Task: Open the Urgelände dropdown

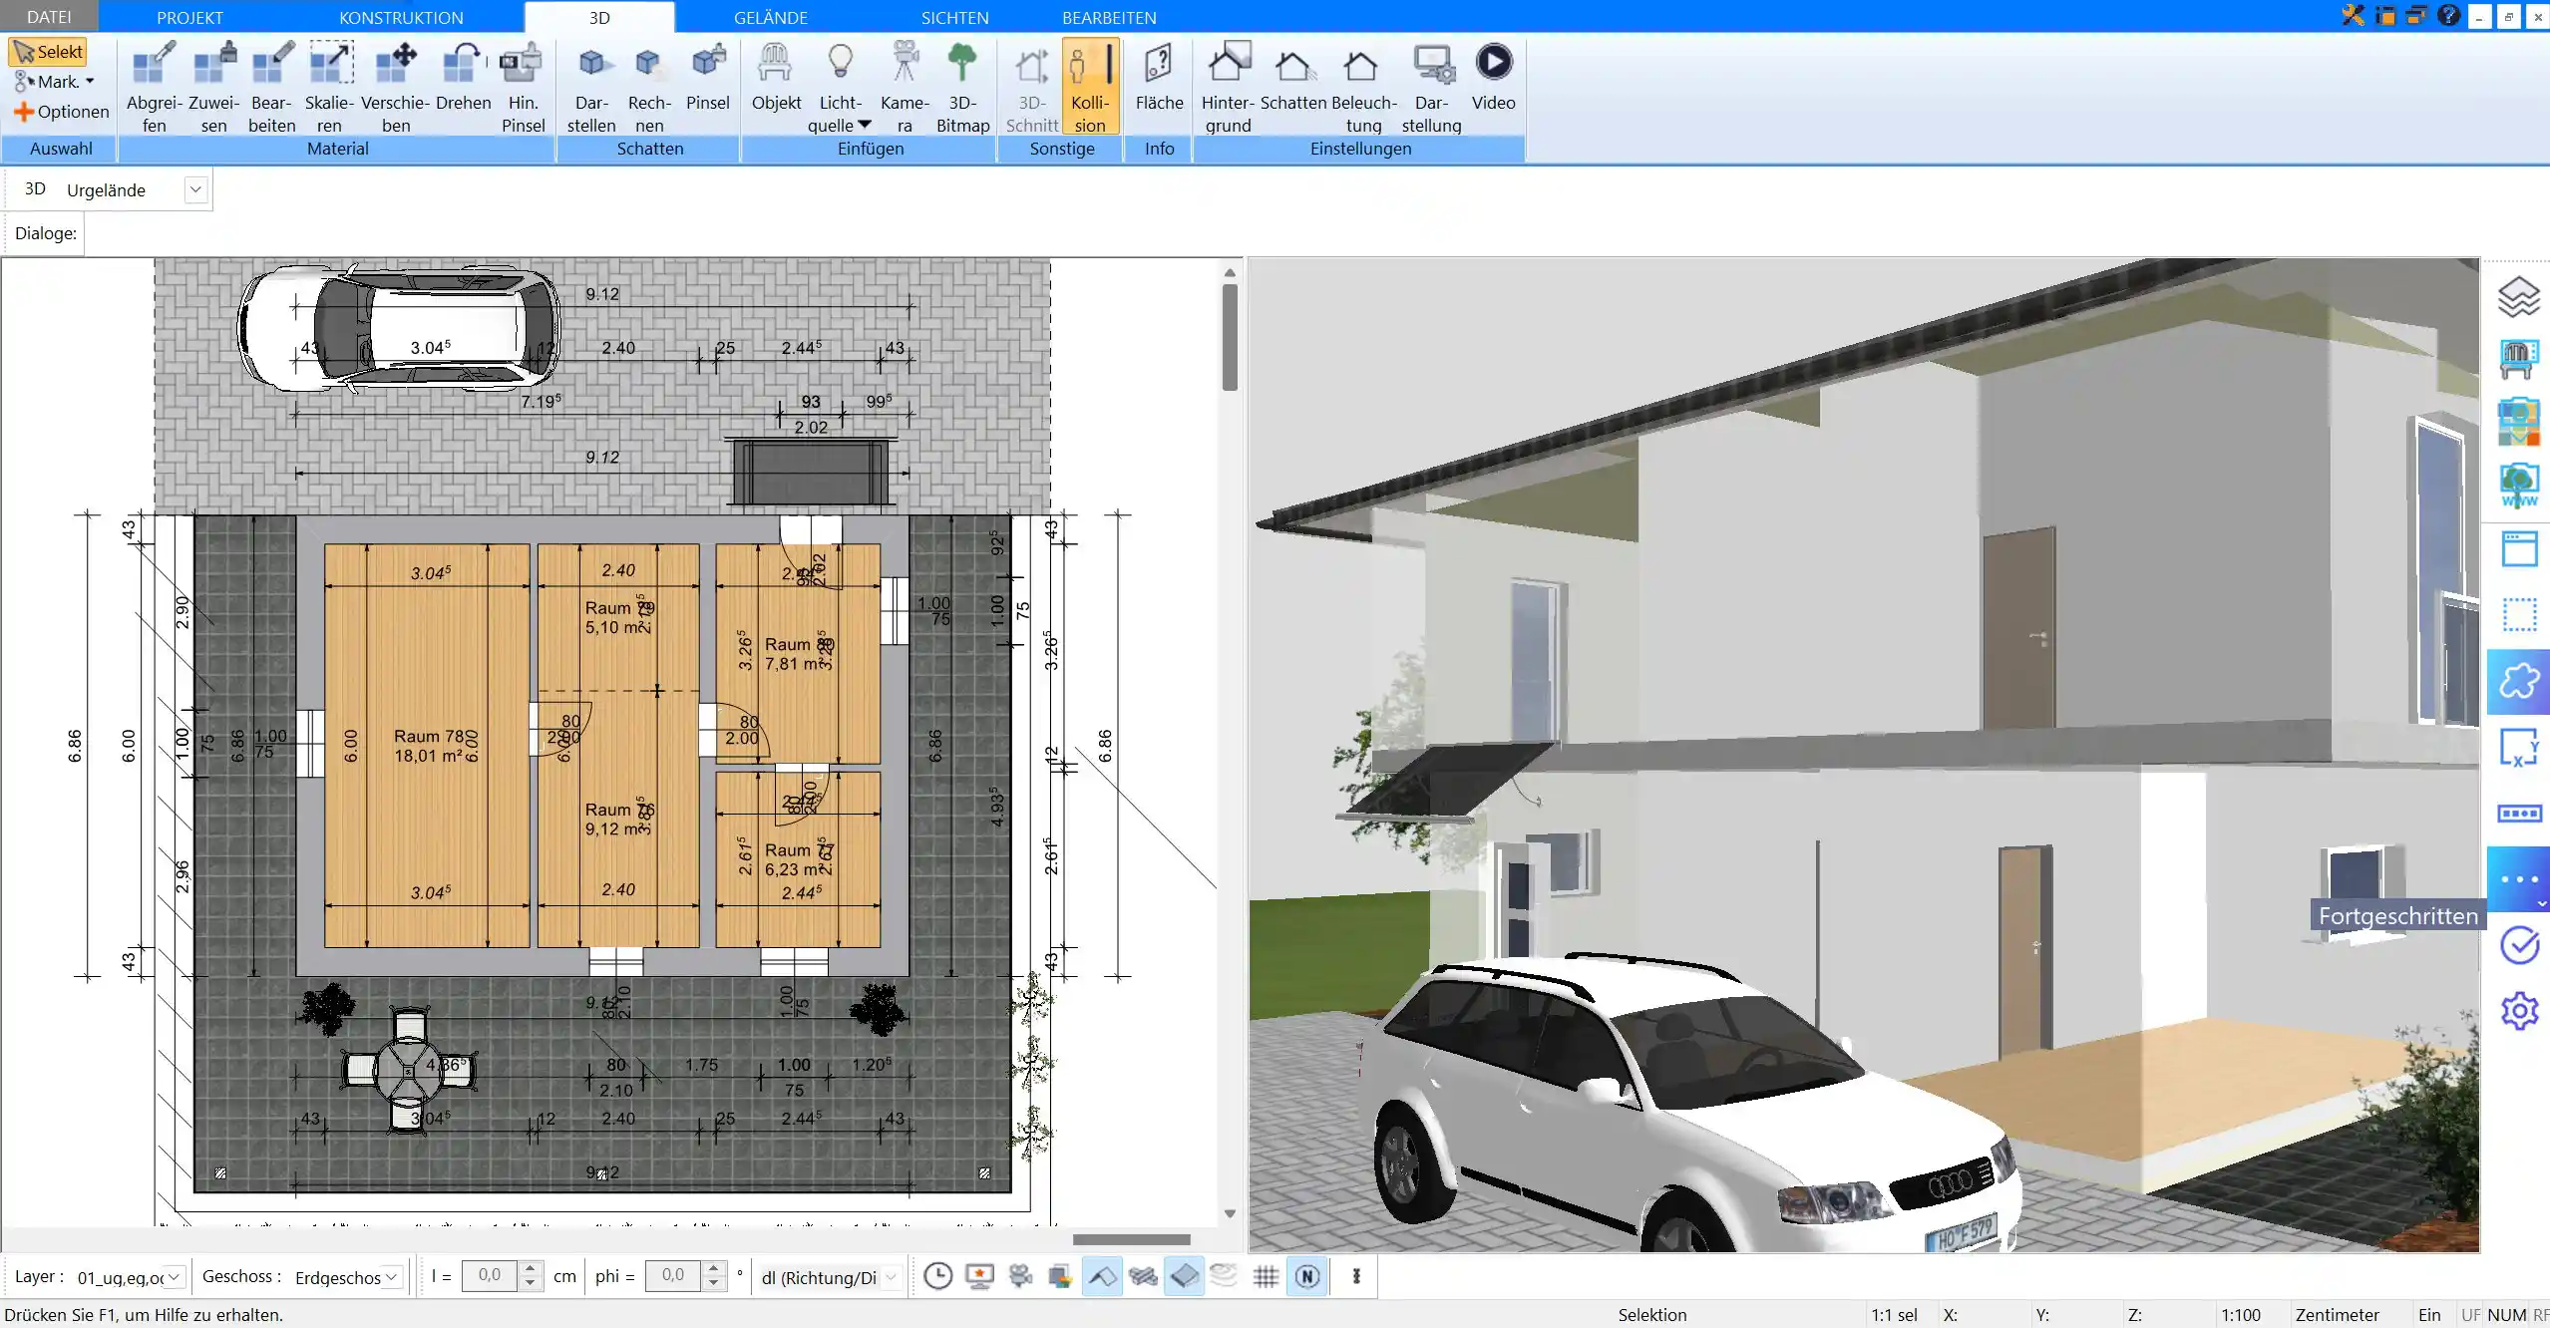Action: [x=195, y=189]
